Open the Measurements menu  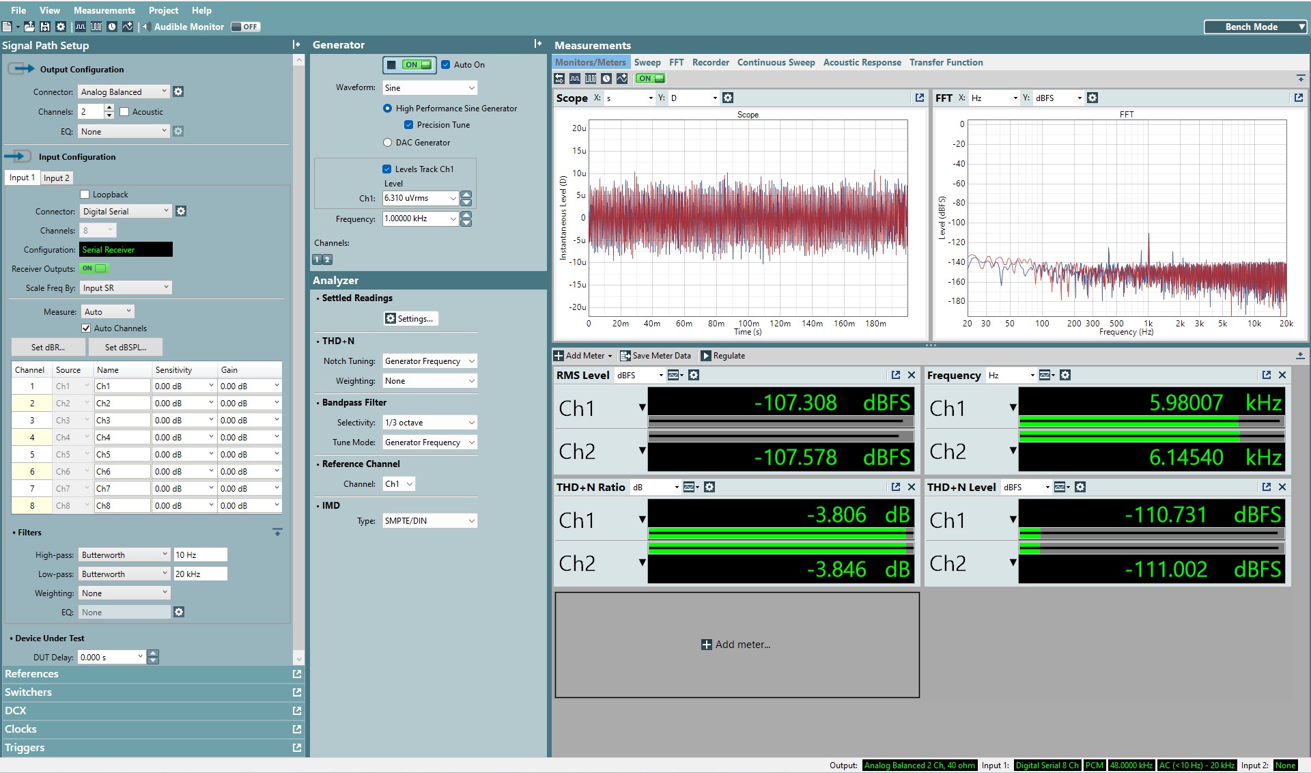(104, 10)
